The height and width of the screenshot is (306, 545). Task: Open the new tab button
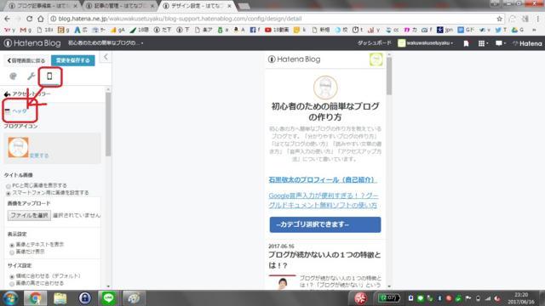(244, 6)
